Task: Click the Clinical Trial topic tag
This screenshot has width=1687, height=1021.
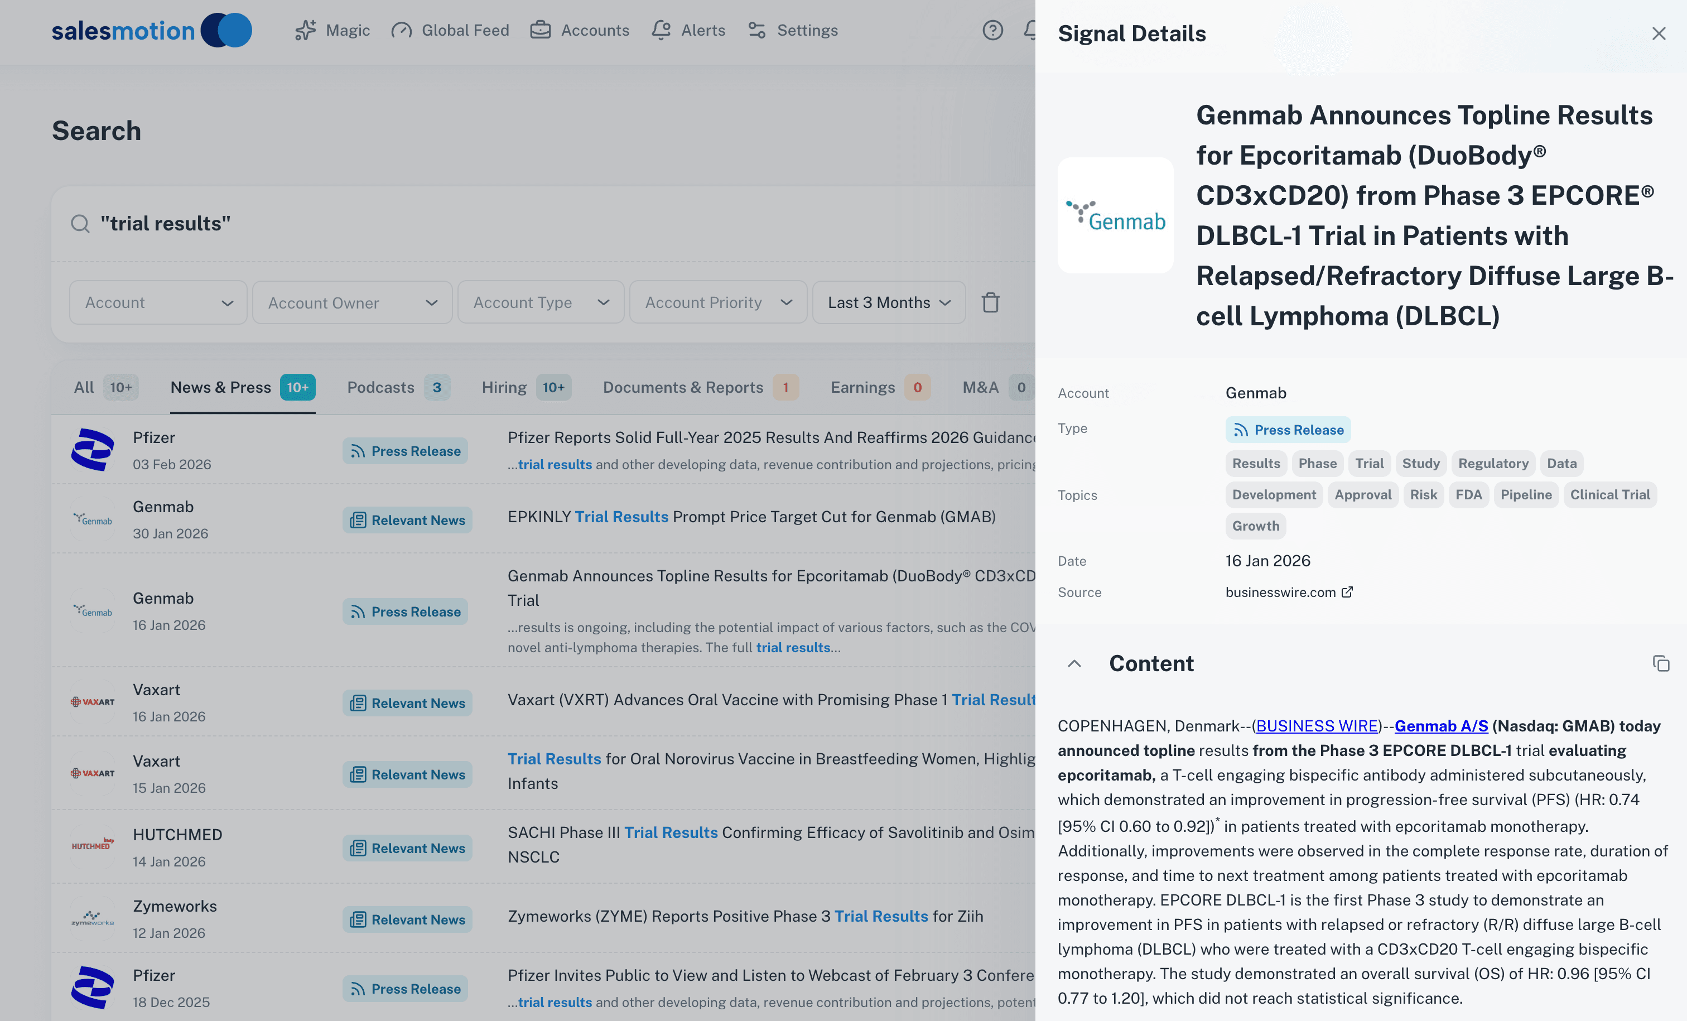Action: point(1609,494)
